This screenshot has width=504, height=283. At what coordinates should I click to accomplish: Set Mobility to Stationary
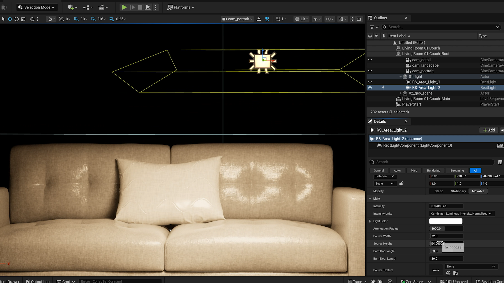(x=458, y=191)
